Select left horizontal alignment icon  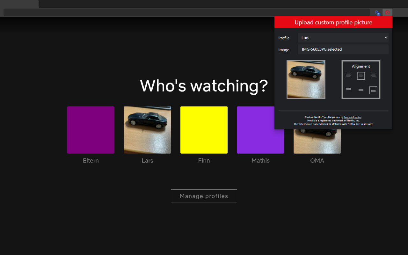[349, 76]
